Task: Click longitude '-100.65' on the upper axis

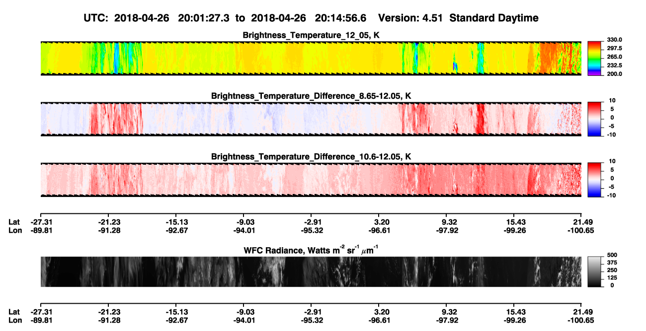Action: click(x=581, y=230)
